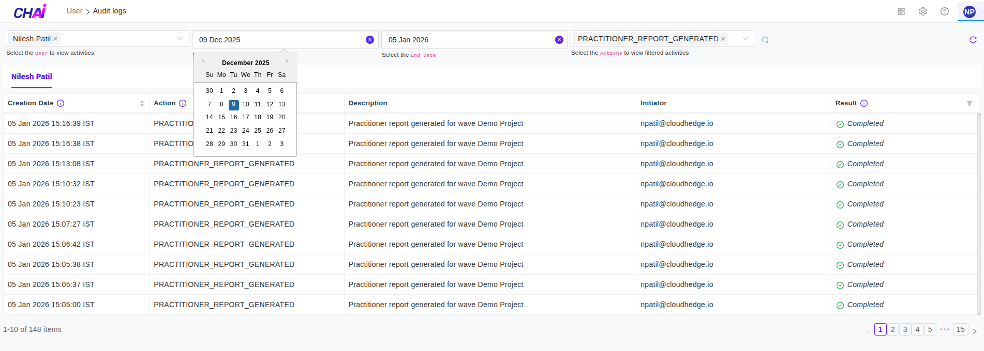Click User in the breadcrumb

pyautogui.click(x=74, y=11)
